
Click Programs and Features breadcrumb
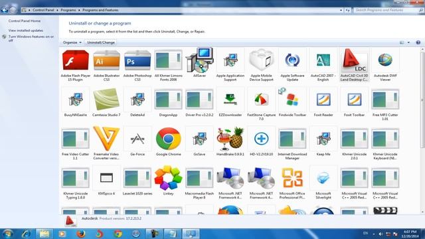coord(100,10)
